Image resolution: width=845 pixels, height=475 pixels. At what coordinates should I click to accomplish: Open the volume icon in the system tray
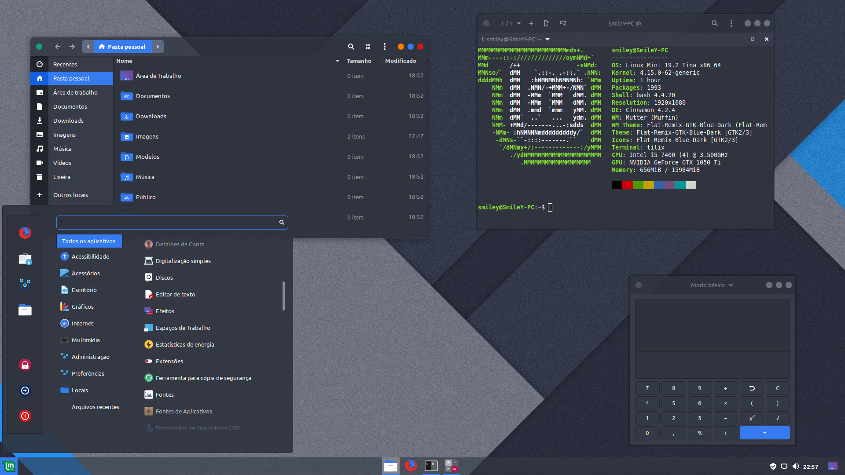click(x=796, y=466)
